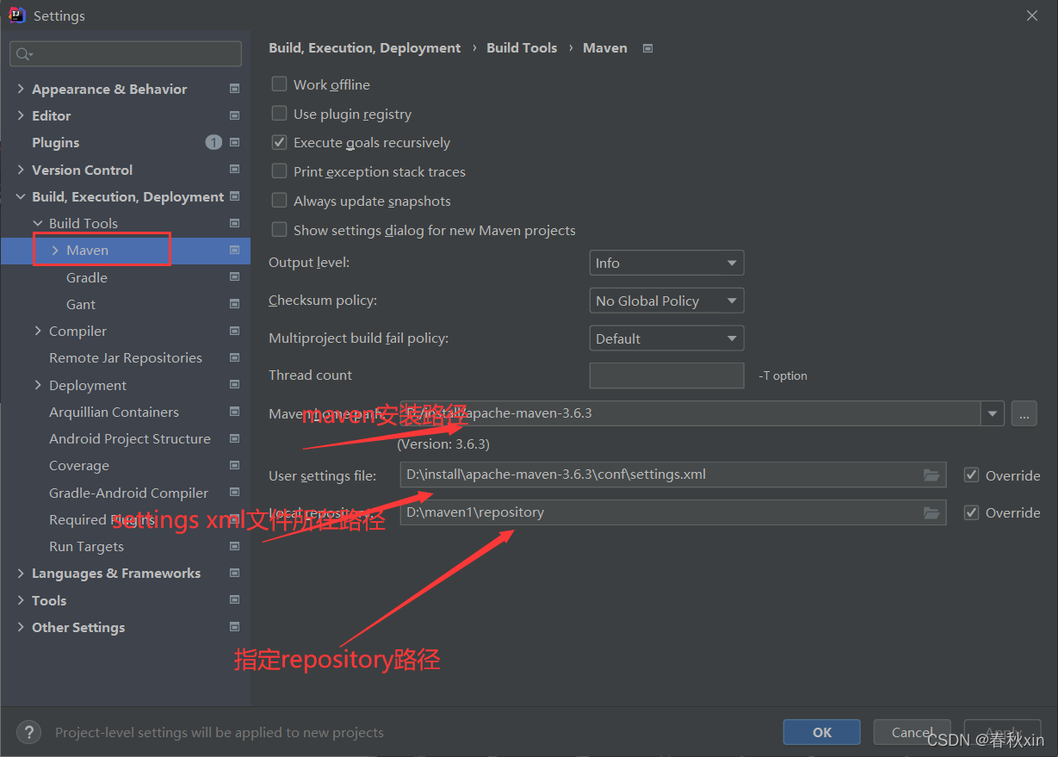Click the search magnifier icon in settings
This screenshot has width=1058, height=757.
tap(23, 54)
